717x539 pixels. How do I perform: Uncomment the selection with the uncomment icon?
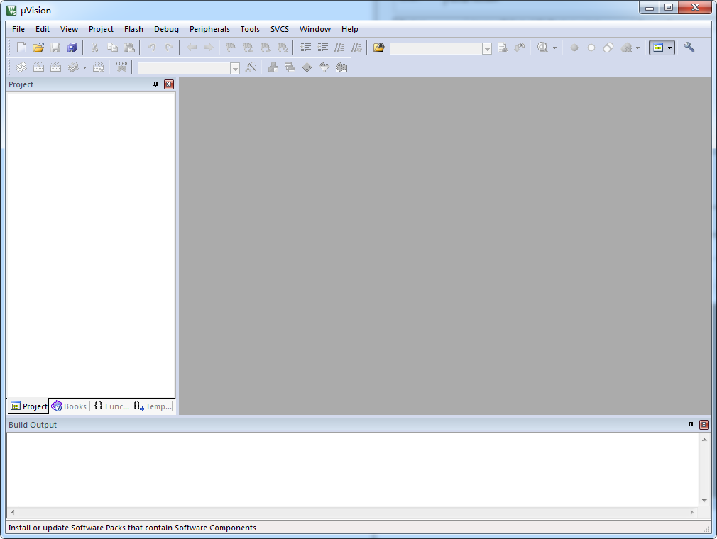pyautogui.click(x=356, y=48)
